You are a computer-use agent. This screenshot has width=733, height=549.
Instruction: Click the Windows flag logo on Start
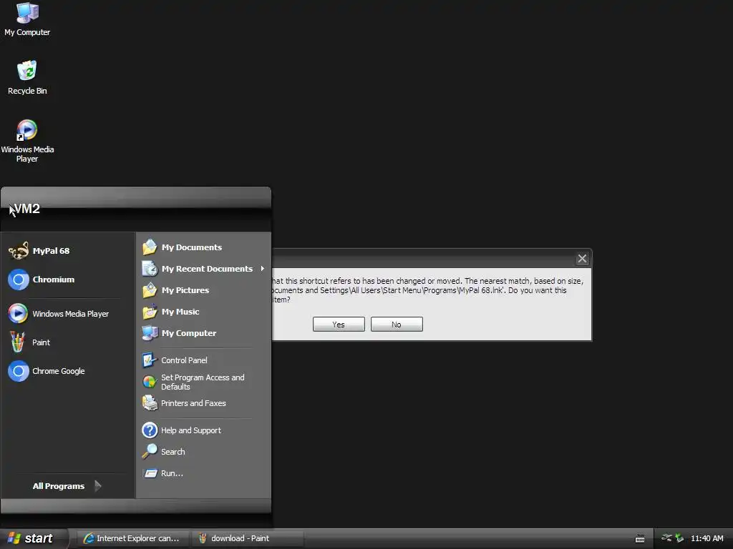(x=14, y=538)
